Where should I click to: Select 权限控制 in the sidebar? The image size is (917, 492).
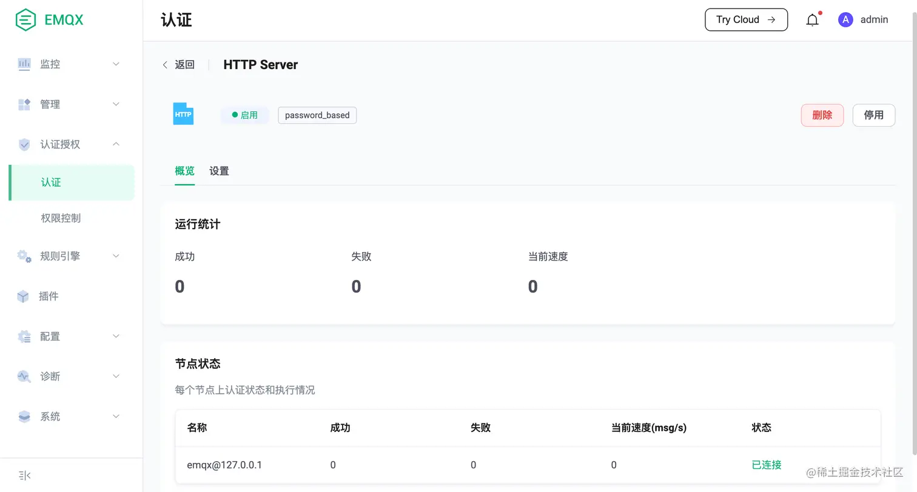coord(62,218)
